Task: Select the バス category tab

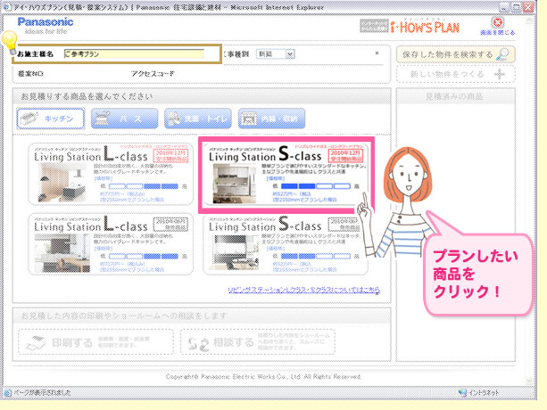Action: click(123, 117)
